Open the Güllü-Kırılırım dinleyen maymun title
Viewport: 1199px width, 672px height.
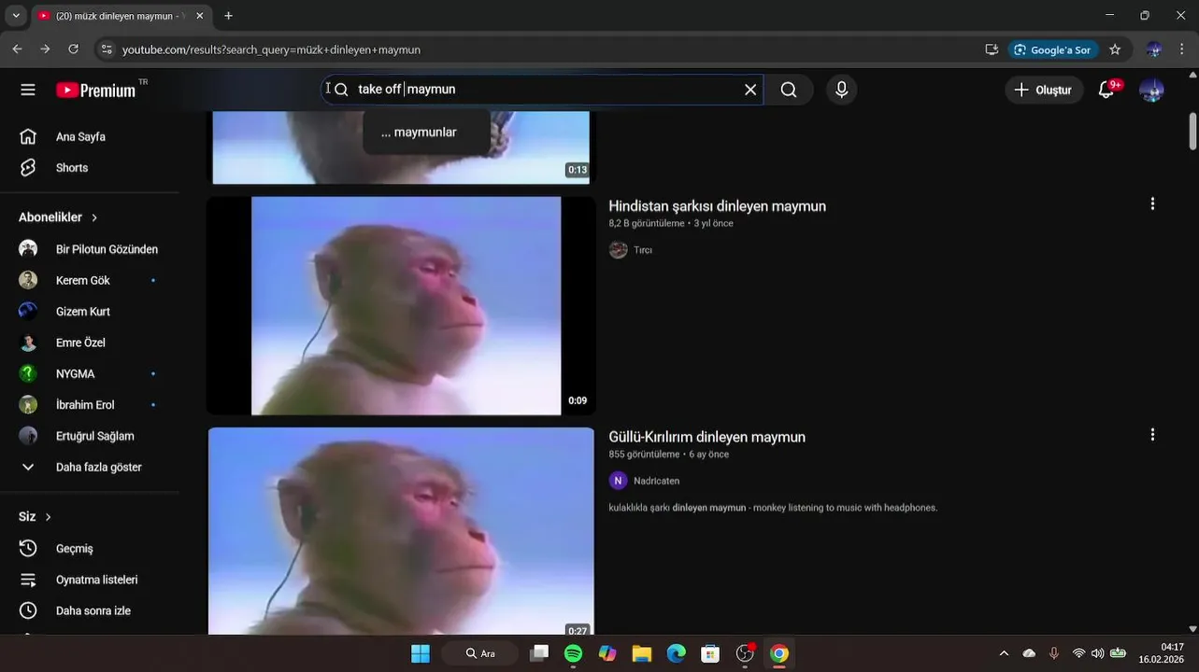click(707, 437)
